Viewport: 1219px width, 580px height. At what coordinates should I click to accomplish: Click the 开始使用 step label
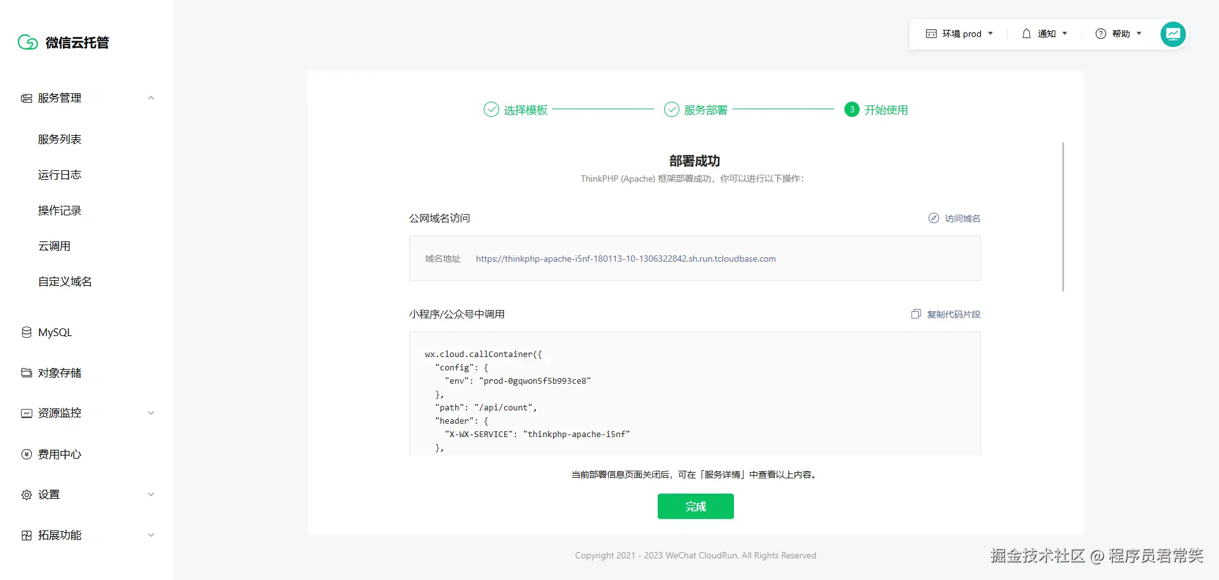(886, 110)
